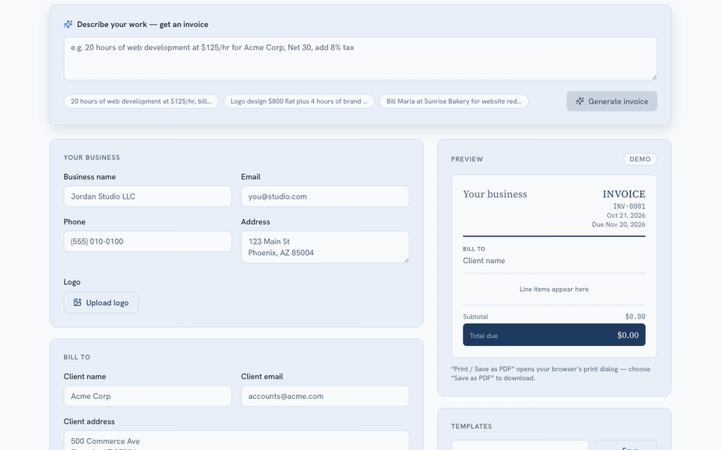Viewport: 721px width, 450px height.
Task: Click the 'Due Nov 20, 2026' text in preview
Action: coord(618,224)
